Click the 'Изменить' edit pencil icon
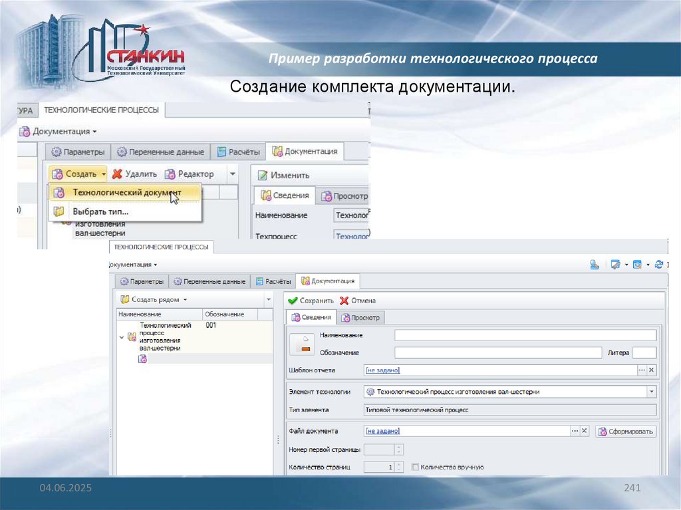 [x=262, y=176]
